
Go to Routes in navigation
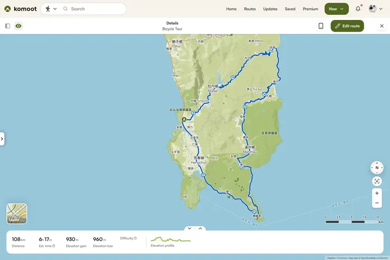click(250, 9)
